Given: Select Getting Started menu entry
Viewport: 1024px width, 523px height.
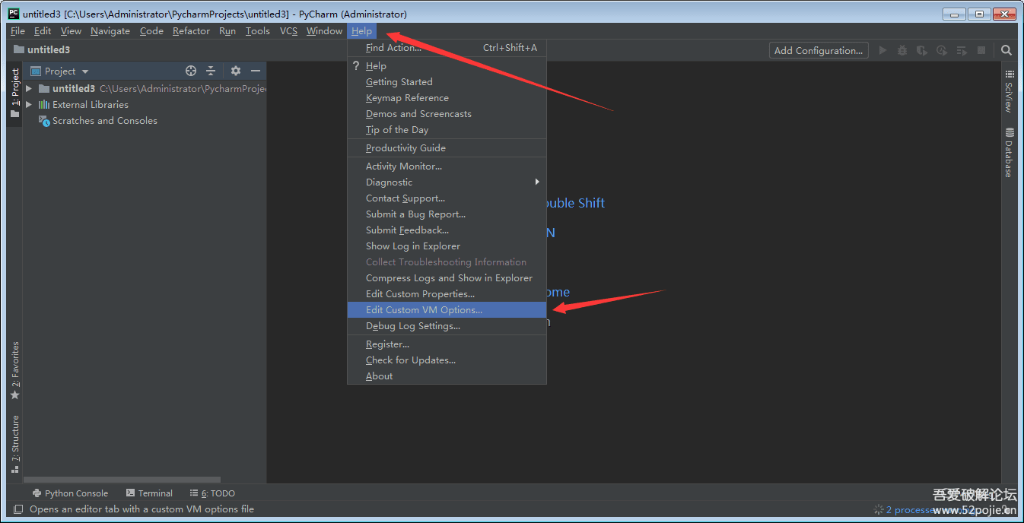Looking at the screenshot, I should (447, 82).
